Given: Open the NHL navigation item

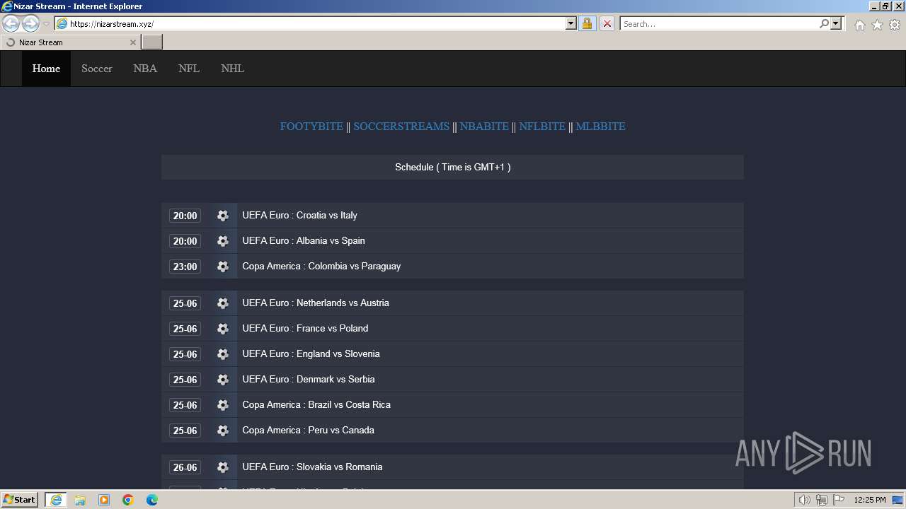Looking at the screenshot, I should pos(232,69).
